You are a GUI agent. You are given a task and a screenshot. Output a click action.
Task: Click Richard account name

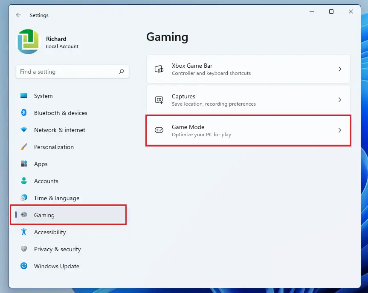(56, 39)
